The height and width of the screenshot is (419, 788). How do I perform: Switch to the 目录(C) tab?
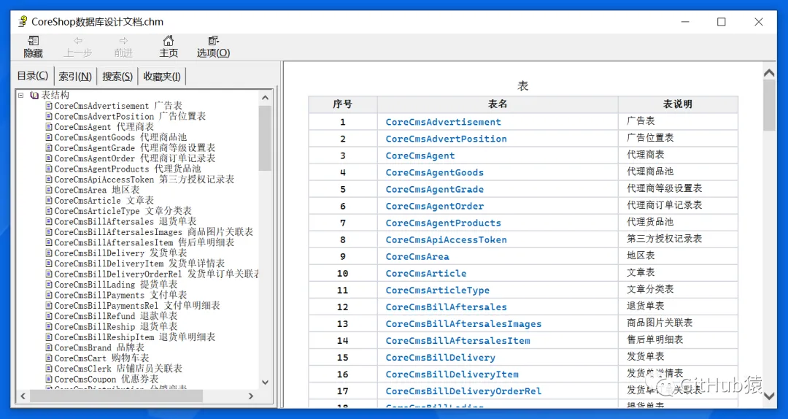pos(33,76)
